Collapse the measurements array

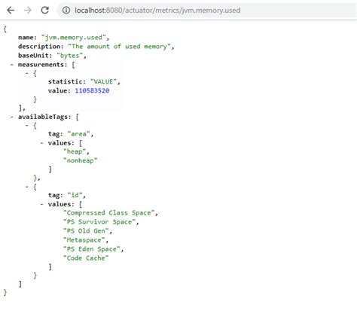[11, 65]
